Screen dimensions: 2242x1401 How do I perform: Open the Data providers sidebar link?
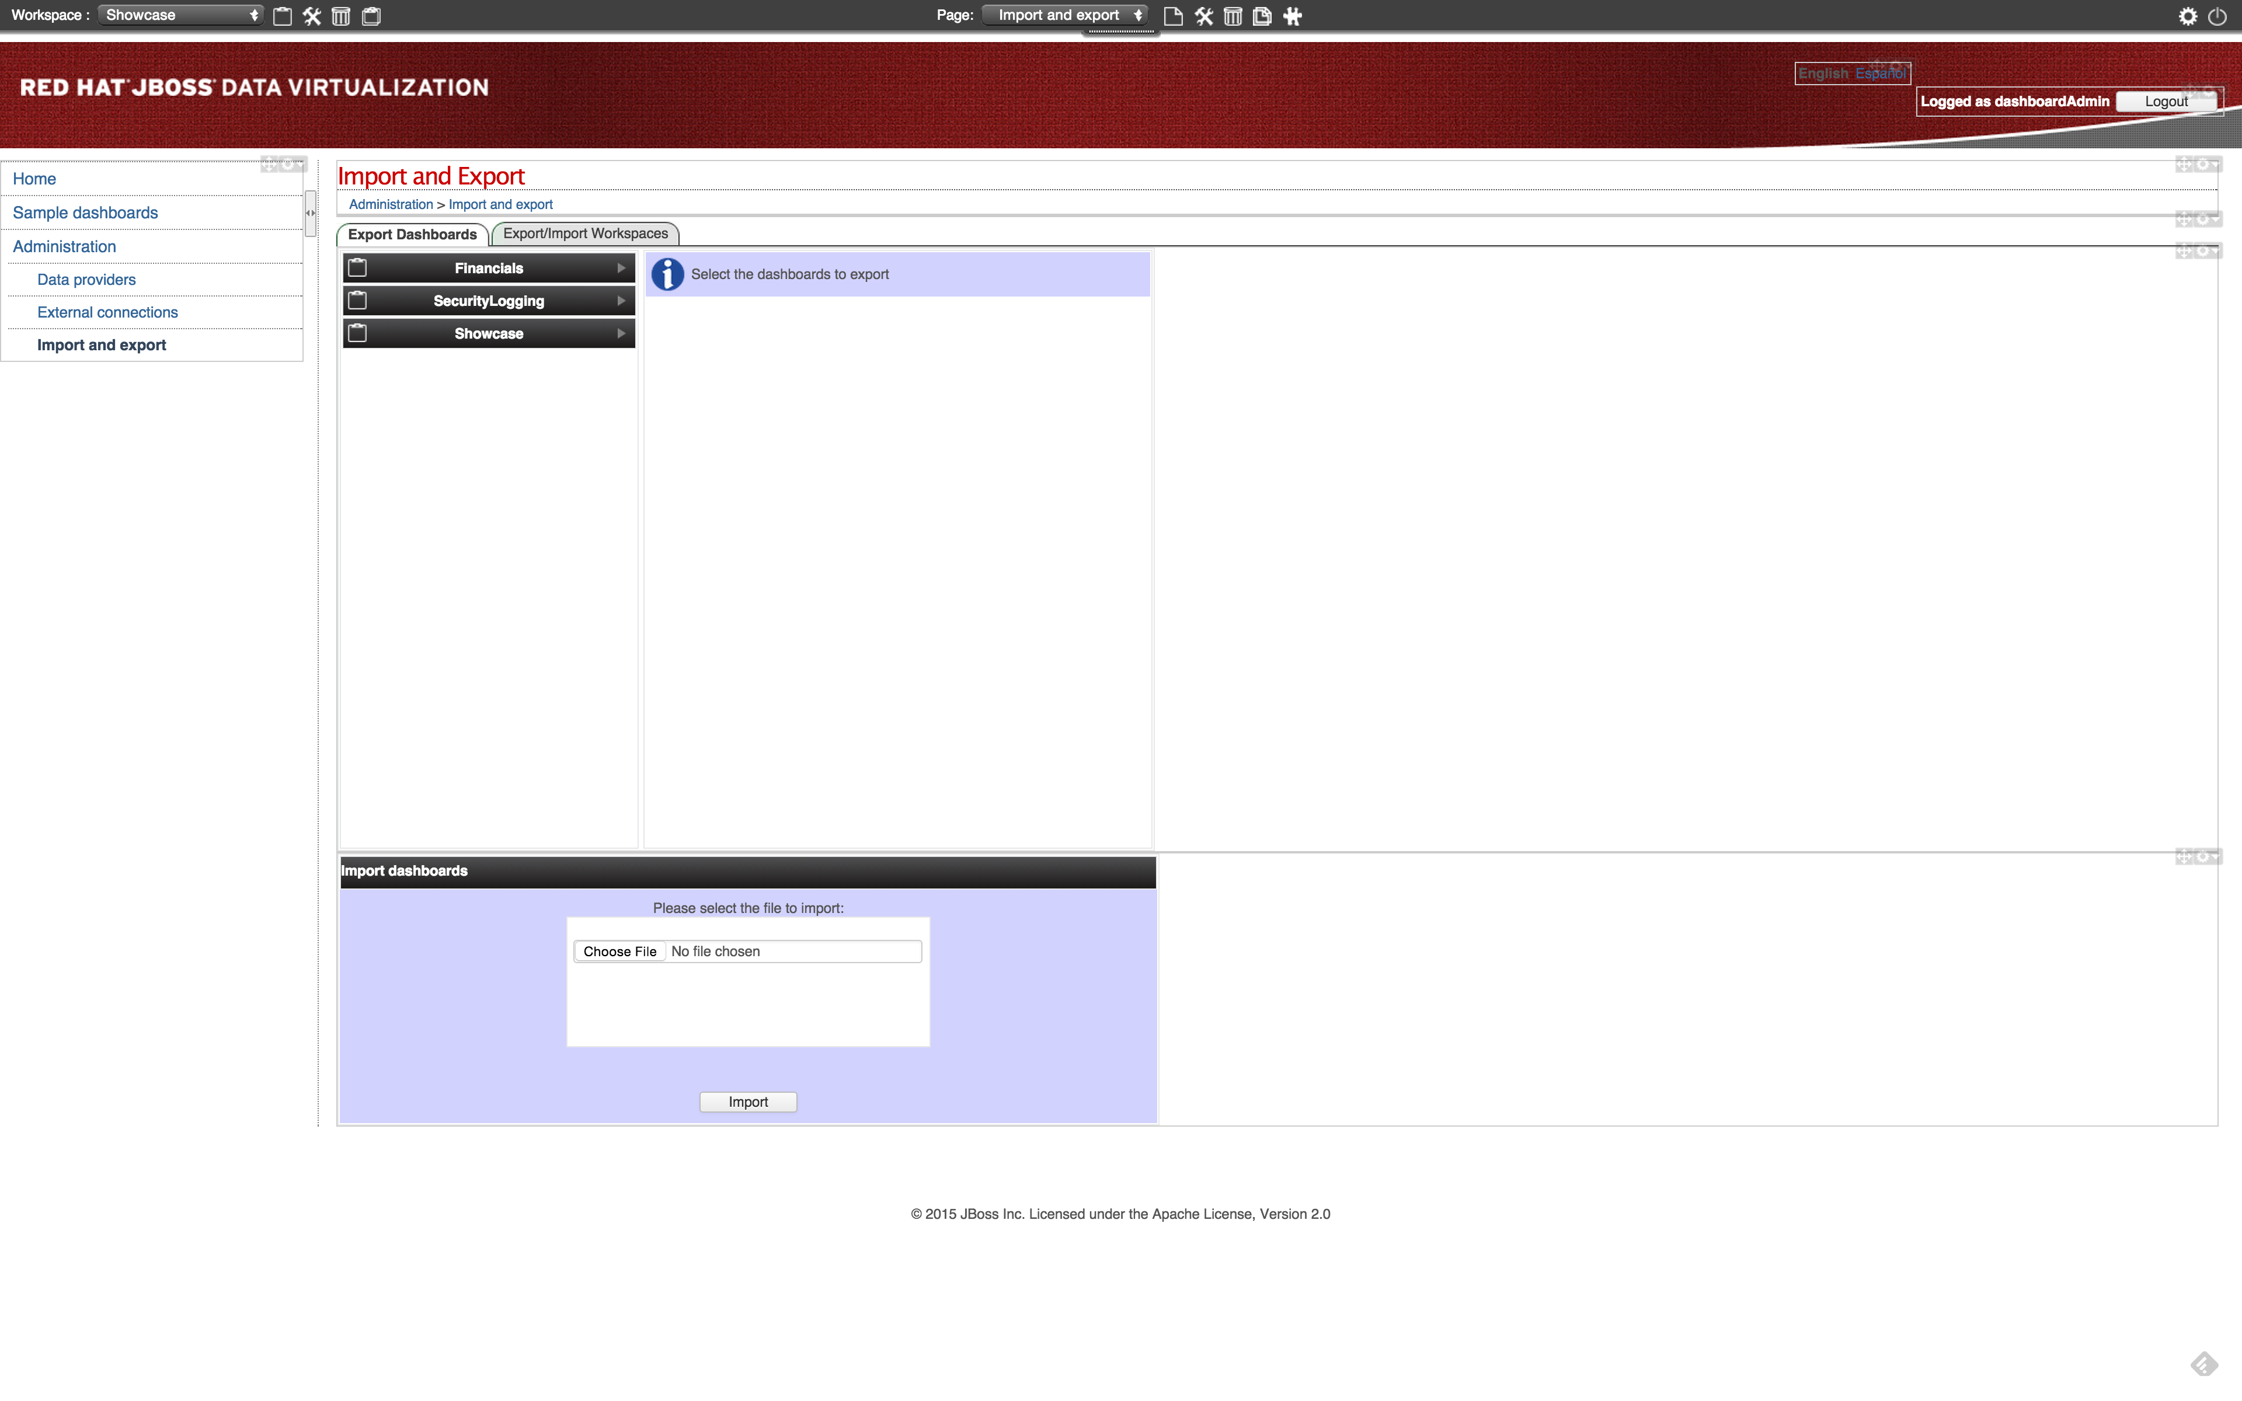pos(86,279)
